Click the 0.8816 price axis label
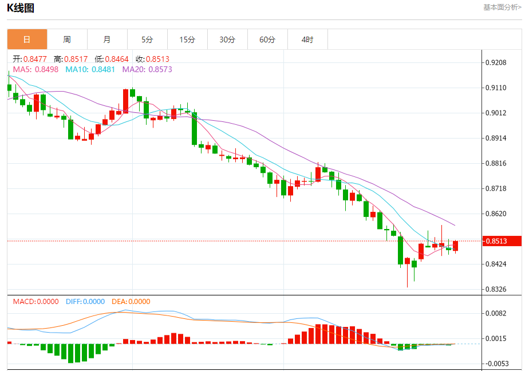The image size is (525, 371). pos(496,163)
